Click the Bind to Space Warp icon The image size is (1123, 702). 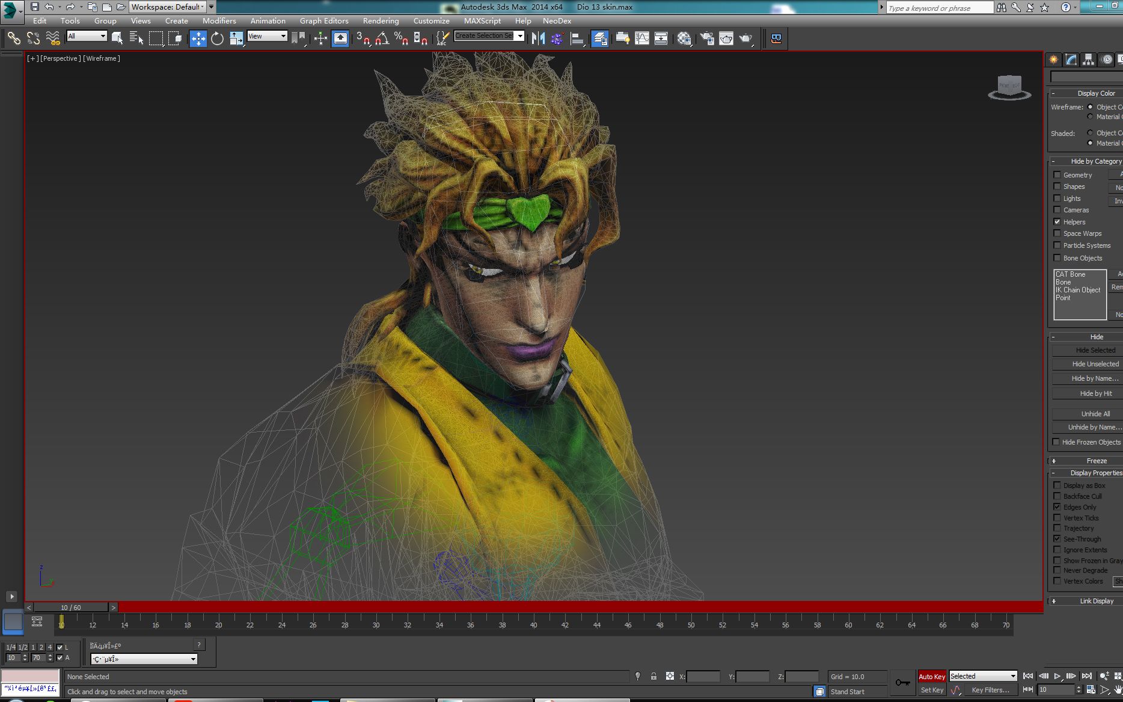tap(53, 38)
